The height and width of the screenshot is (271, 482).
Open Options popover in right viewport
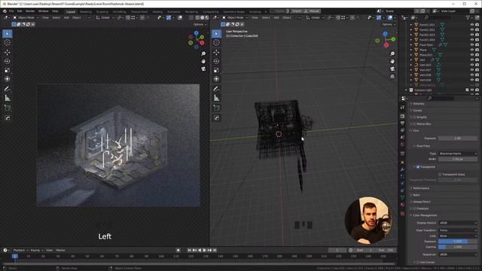click(389, 24)
